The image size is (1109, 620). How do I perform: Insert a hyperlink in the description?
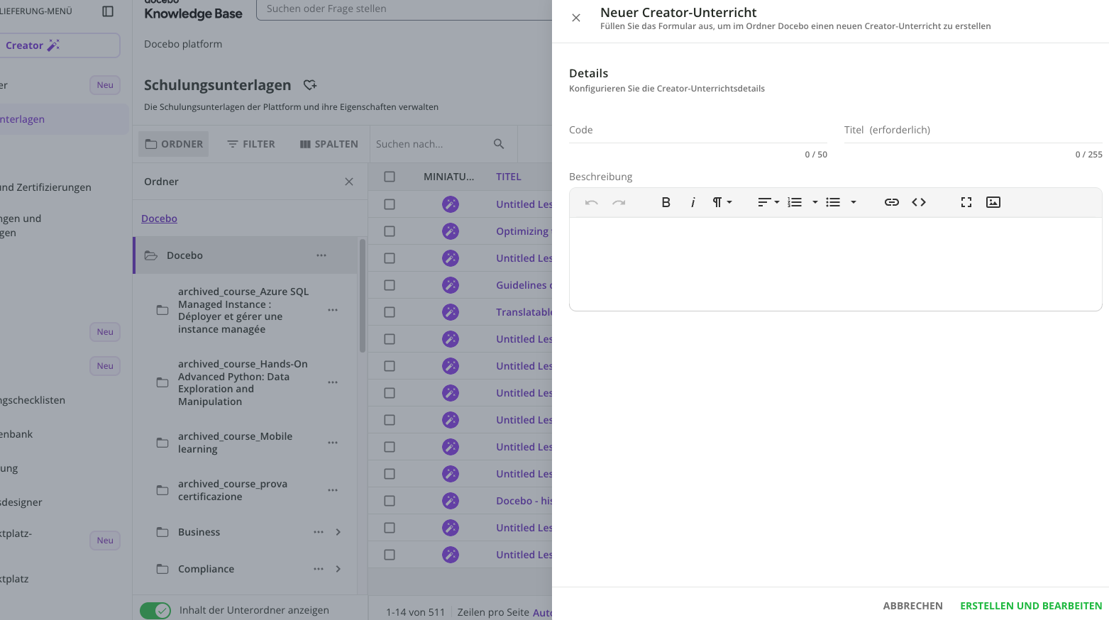(892, 202)
